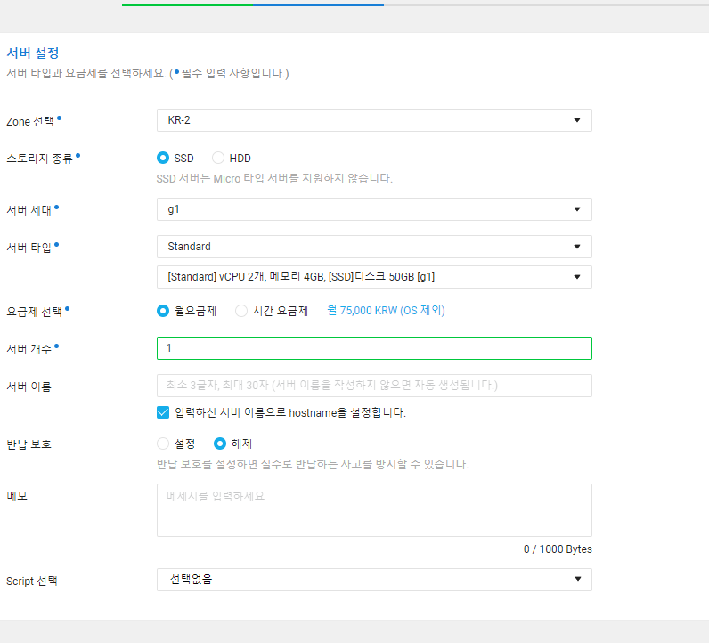The image size is (709, 643).
Task: Select the 월요금제 radio button
Action: 163,311
